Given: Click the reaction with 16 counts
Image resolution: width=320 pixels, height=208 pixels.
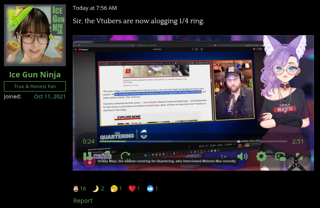Looking at the screenshot, I should click(80, 189).
